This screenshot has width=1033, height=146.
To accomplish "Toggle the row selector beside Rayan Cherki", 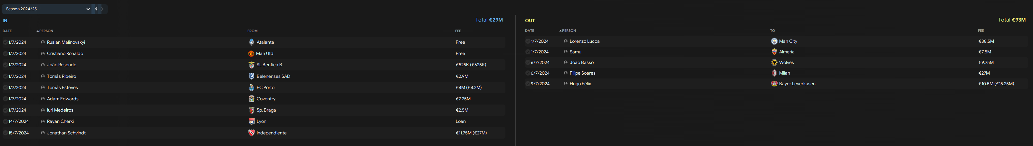I will (x=5, y=121).
